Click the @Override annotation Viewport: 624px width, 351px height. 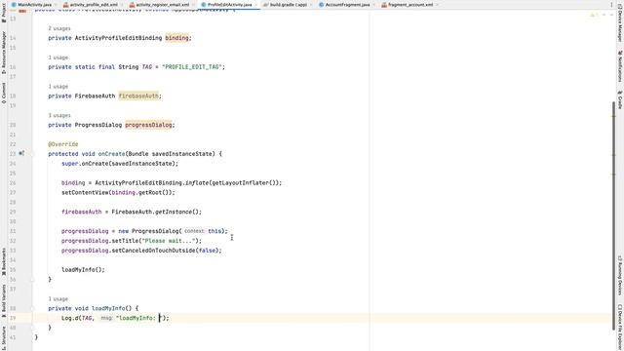(x=63, y=144)
